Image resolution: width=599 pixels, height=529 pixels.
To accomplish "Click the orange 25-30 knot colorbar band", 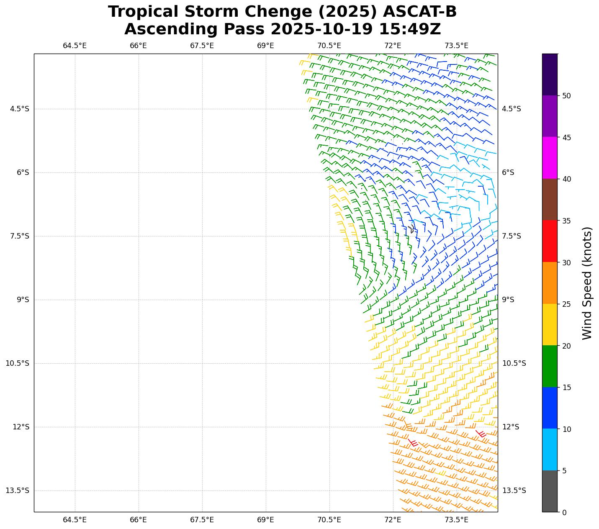I will 550,283.
